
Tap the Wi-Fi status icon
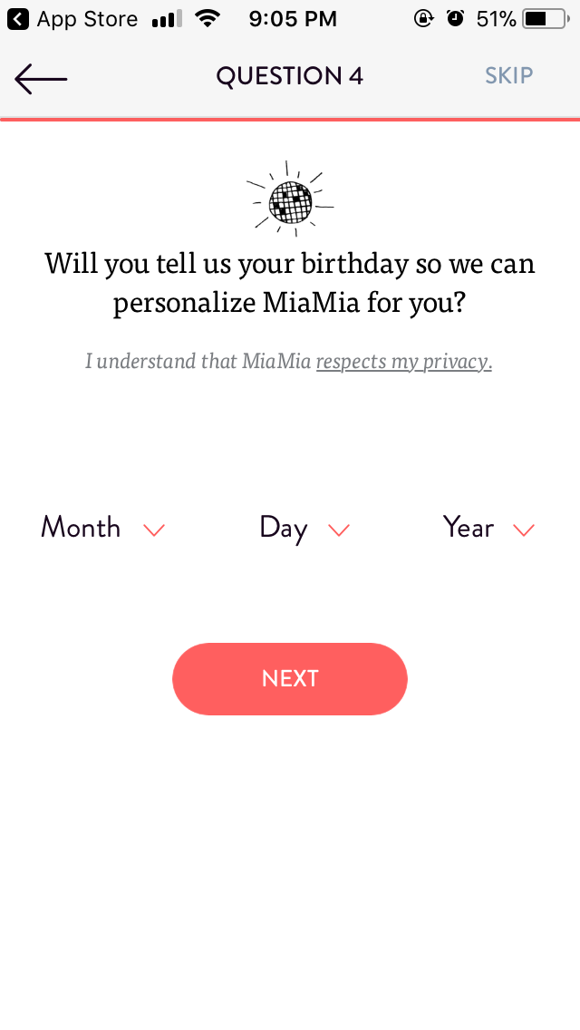[209, 18]
